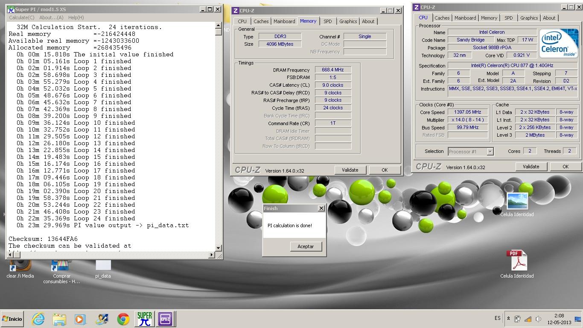Select SPD tab in Memory window
The height and width of the screenshot is (328, 583).
click(327, 21)
